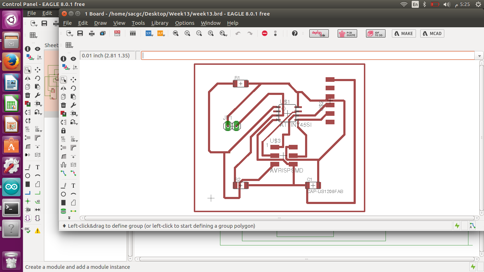
Task: Open the Library menu
Action: 160,23
